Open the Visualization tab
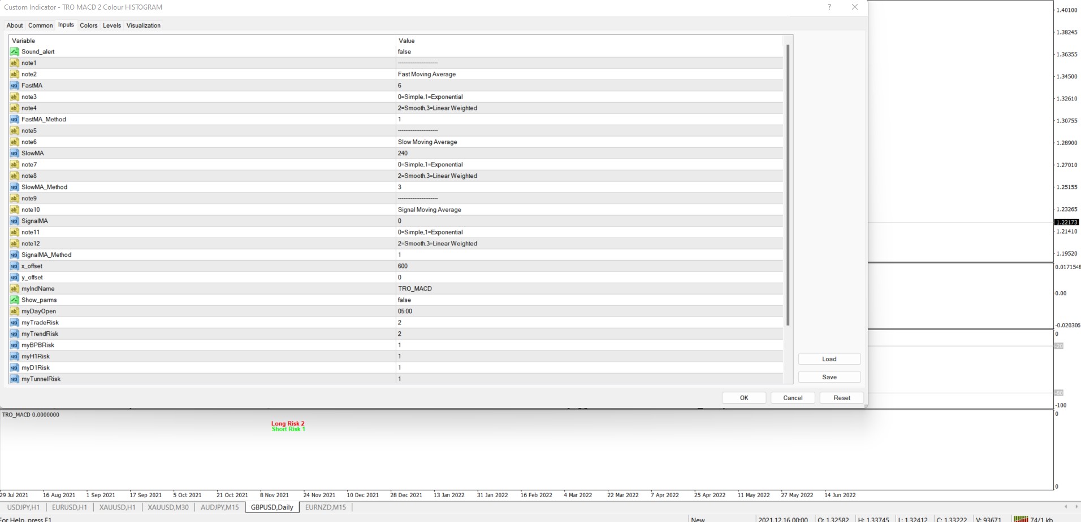Image resolution: width=1081 pixels, height=522 pixels. [x=143, y=25]
